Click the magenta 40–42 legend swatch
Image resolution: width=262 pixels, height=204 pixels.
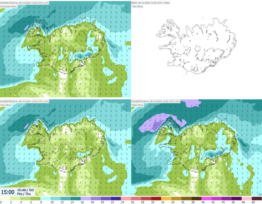pos(206,198)
